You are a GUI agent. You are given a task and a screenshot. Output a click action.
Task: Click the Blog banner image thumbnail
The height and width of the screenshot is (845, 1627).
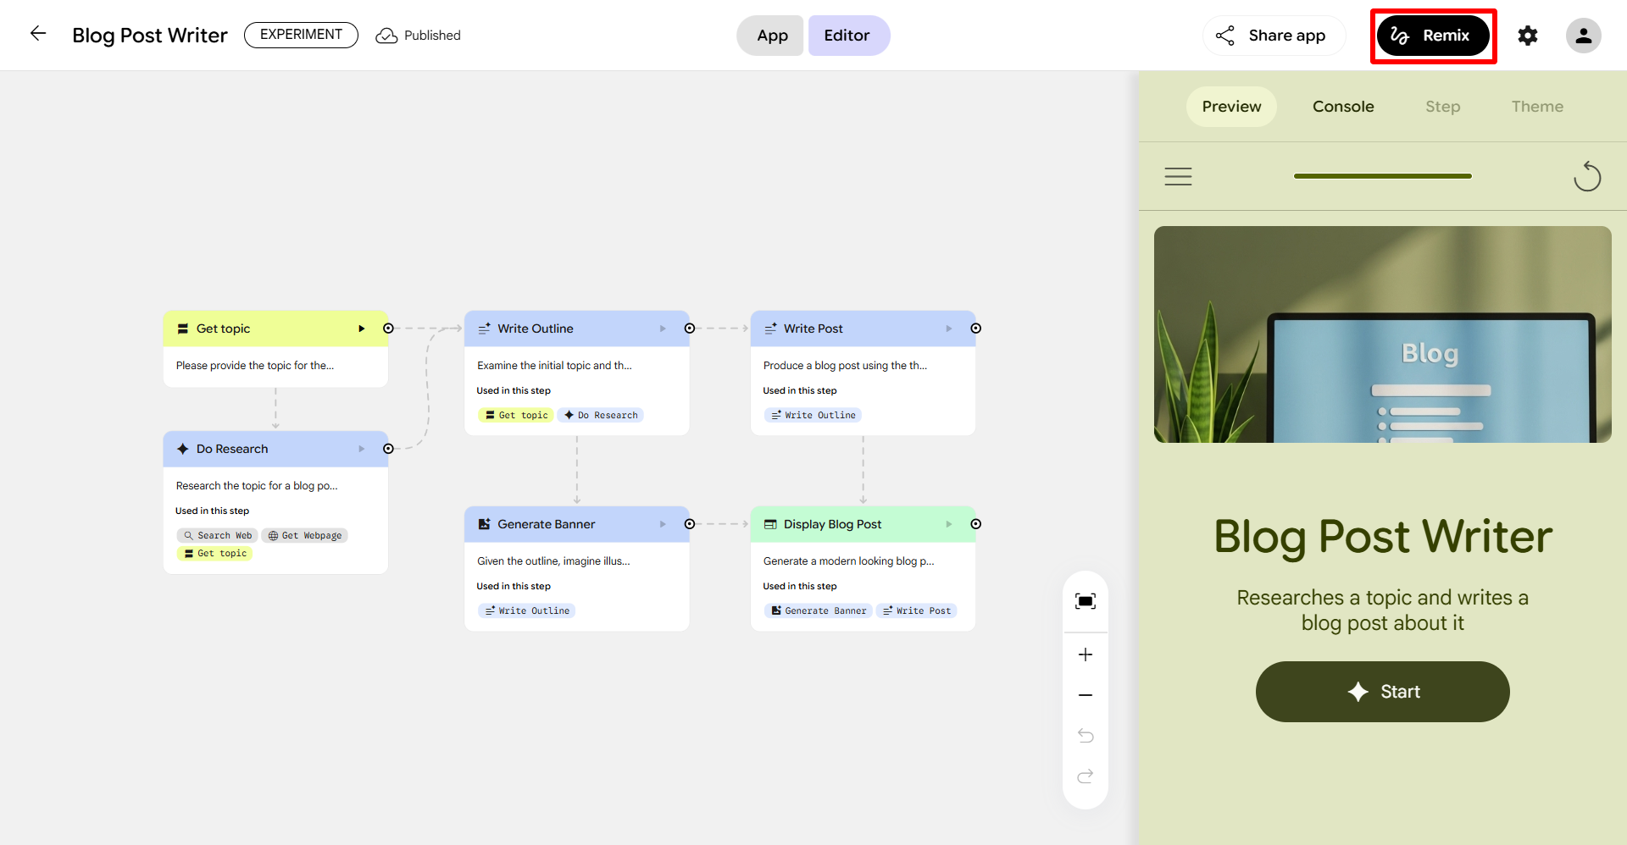(1382, 334)
